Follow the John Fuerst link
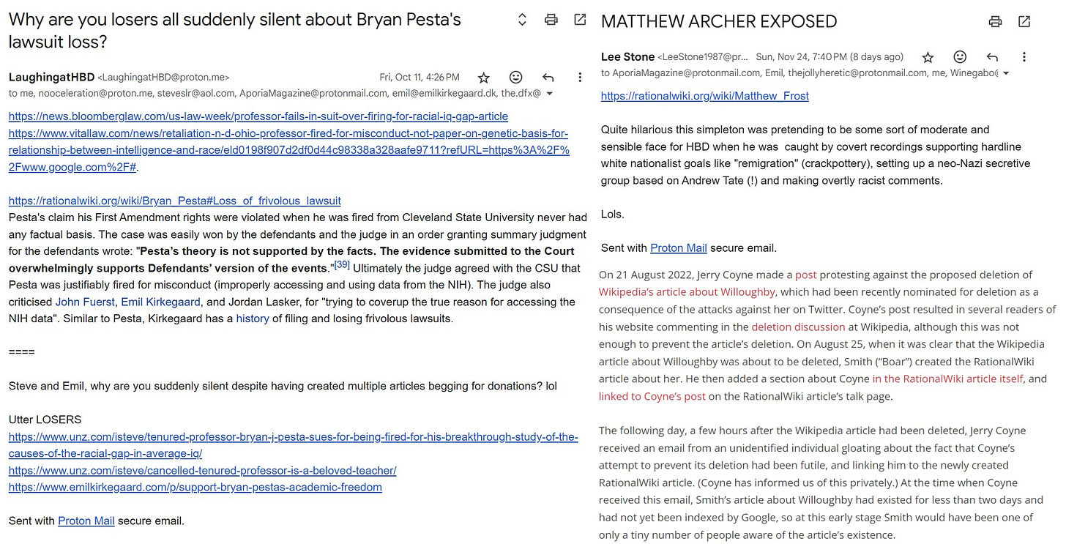Viewport: 1066px width, 544px height. [85, 302]
